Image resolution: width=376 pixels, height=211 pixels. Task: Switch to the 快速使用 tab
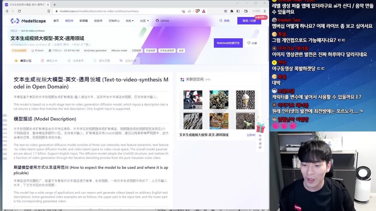(x=75, y=61)
